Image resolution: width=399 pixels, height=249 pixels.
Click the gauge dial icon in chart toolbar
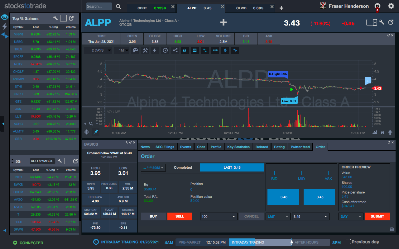[166, 50]
